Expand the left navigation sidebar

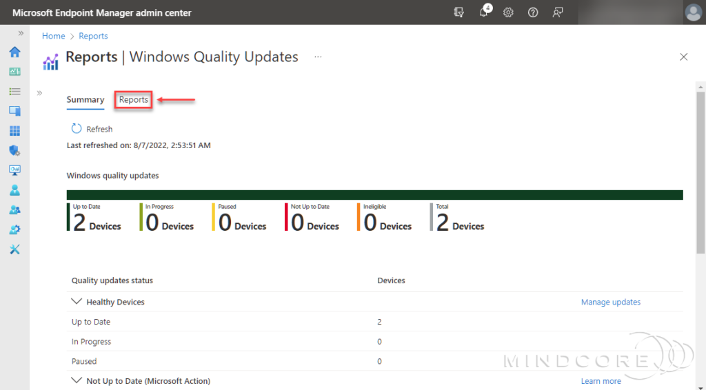(x=21, y=33)
